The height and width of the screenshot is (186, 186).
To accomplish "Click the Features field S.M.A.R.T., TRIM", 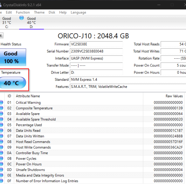I will click(128, 87).
